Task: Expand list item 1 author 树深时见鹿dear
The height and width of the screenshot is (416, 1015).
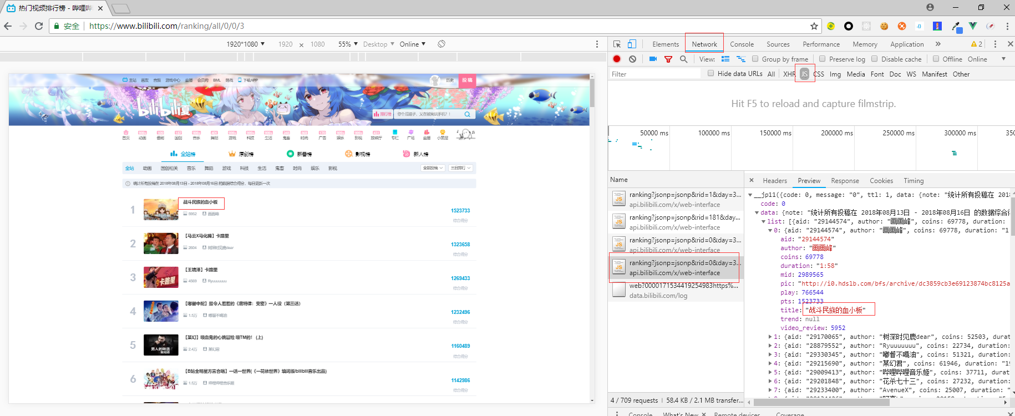Action: (770, 337)
